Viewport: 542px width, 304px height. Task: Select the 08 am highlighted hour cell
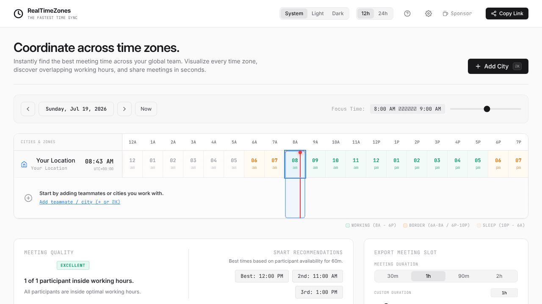(x=295, y=164)
